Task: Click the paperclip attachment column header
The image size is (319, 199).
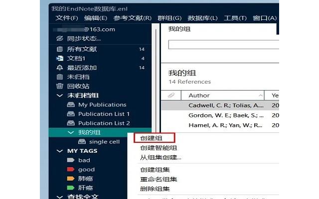Action: (x=171, y=95)
